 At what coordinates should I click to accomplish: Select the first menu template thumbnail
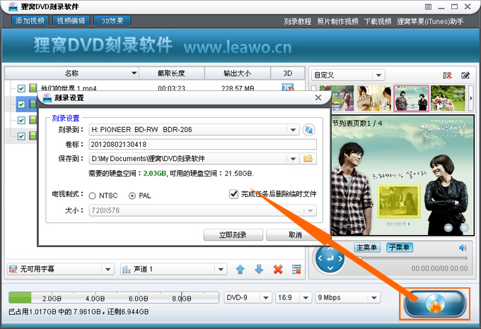[337, 98]
